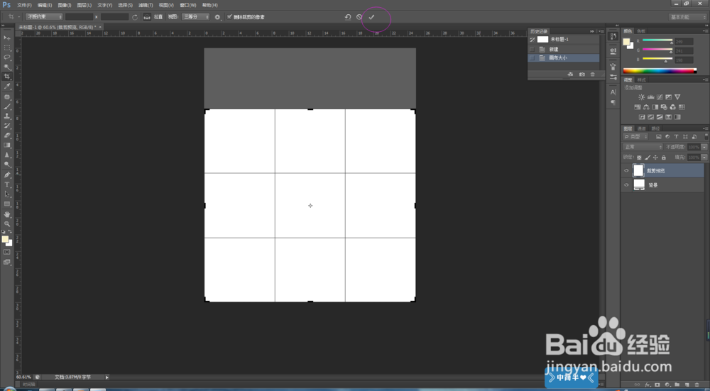This screenshot has height=391, width=710.
Task: Select the Move tool
Action: (x=7, y=38)
